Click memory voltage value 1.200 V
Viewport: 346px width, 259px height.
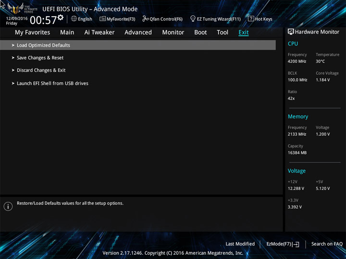[322, 134]
